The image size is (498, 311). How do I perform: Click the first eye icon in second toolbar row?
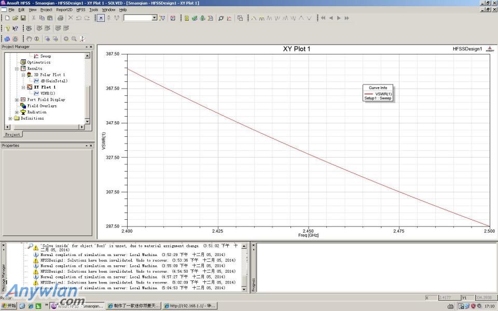click(29, 28)
